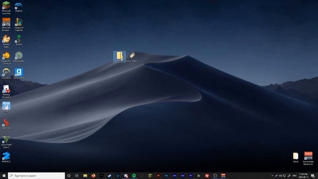Select the League of Legends shortcut
This screenshot has width=318, height=179.
pos(19,24)
